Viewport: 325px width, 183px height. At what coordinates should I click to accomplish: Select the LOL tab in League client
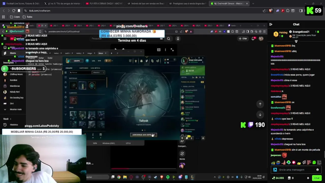click(93, 61)
